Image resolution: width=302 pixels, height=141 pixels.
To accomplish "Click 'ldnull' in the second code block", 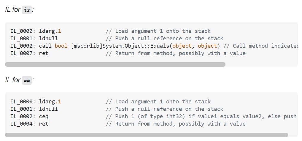I will click(48, 109).
